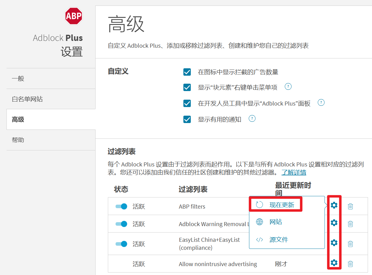Screen dimensions: 372x275
Task: Open gear settings for Adblock Warning Removal List
Action: coord(334,223)
